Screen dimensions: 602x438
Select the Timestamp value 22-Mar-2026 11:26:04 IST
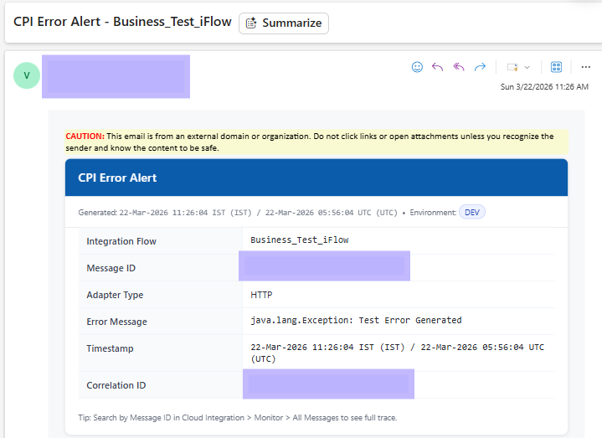(398, 353)
